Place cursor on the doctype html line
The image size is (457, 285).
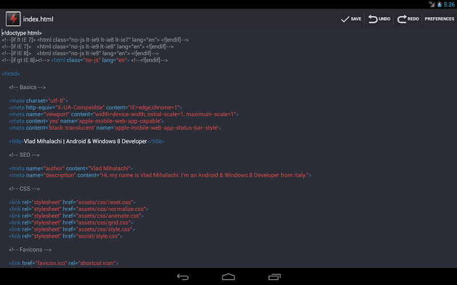22,33
